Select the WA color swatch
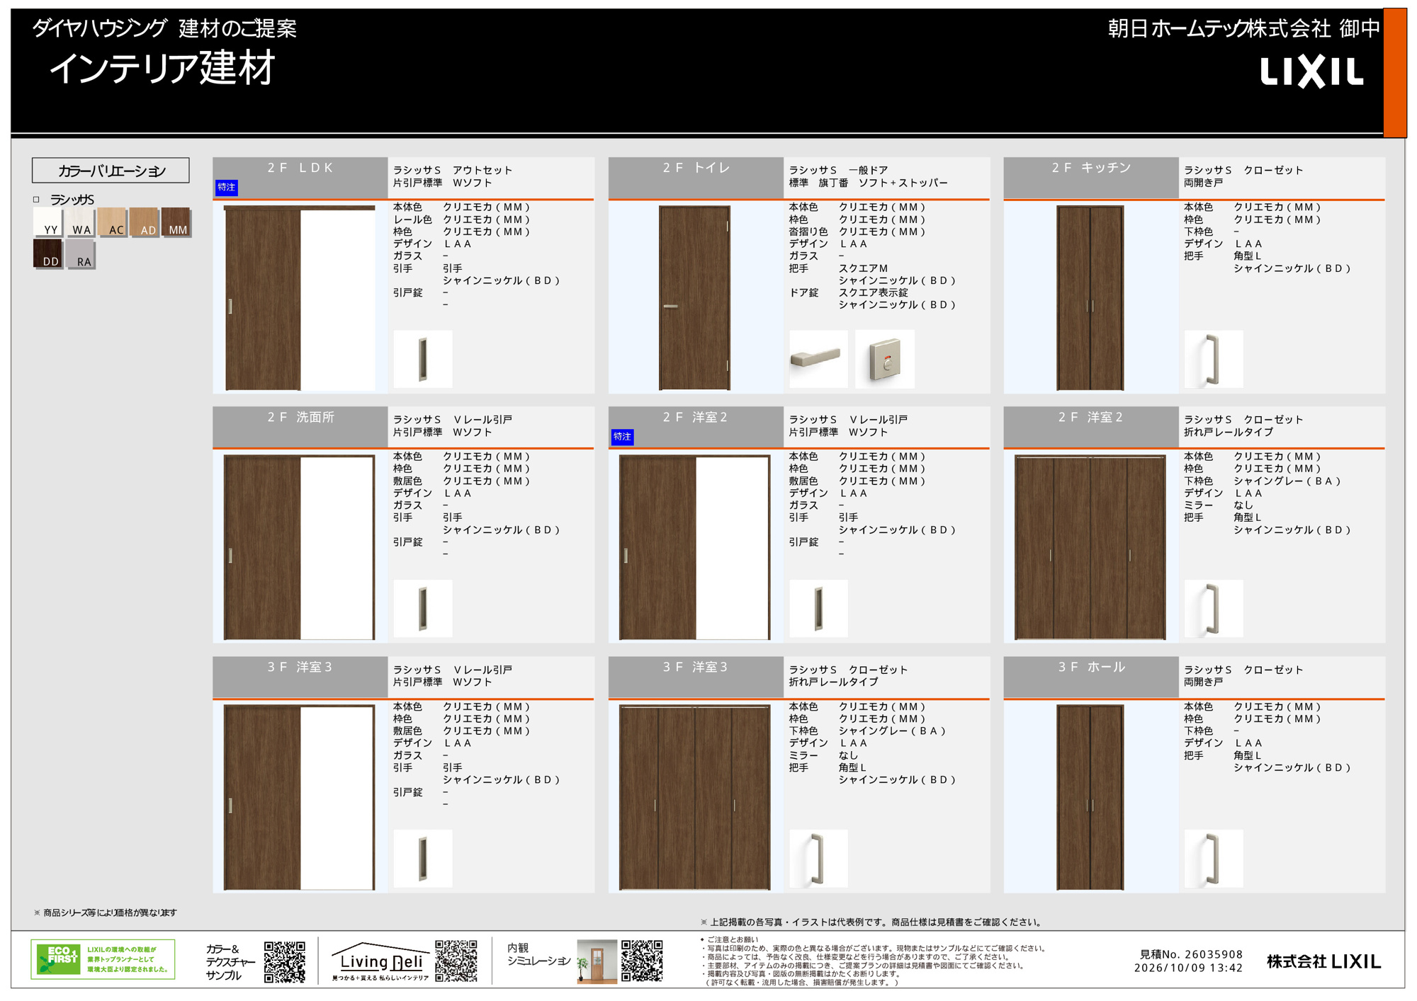The image size is (1417, 1001). click(79, 222)
